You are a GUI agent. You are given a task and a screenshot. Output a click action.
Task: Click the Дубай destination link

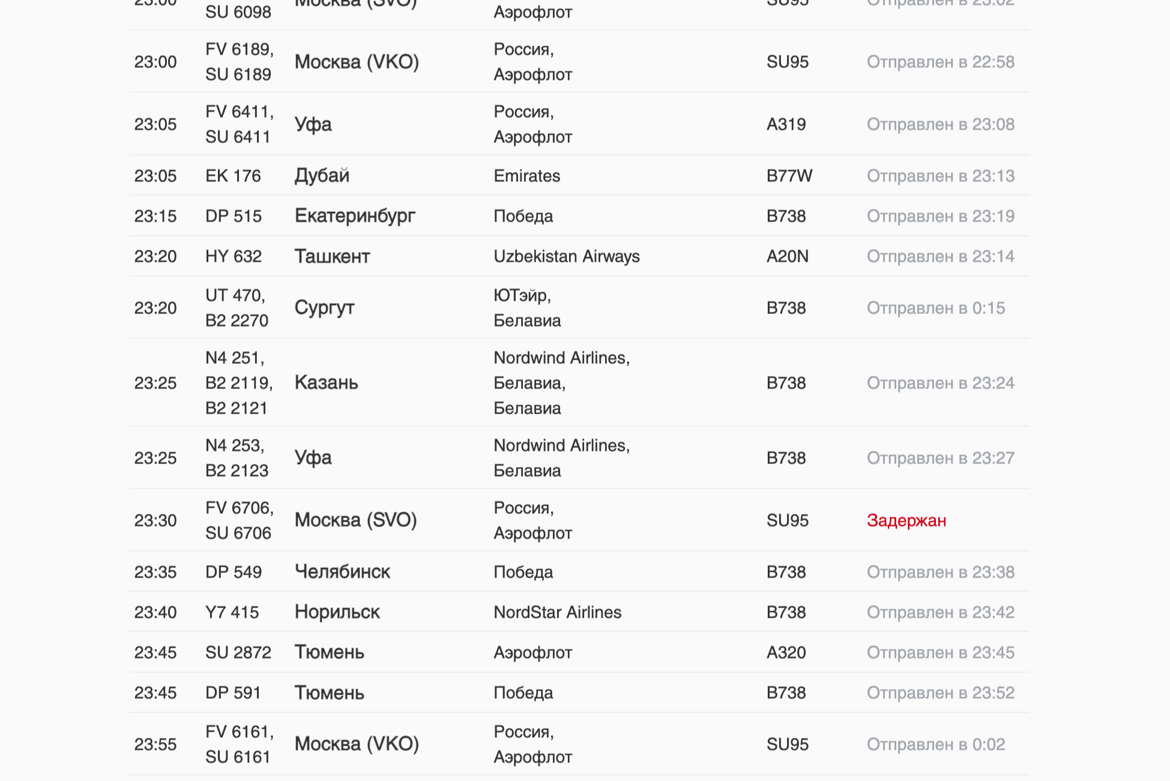322,175
